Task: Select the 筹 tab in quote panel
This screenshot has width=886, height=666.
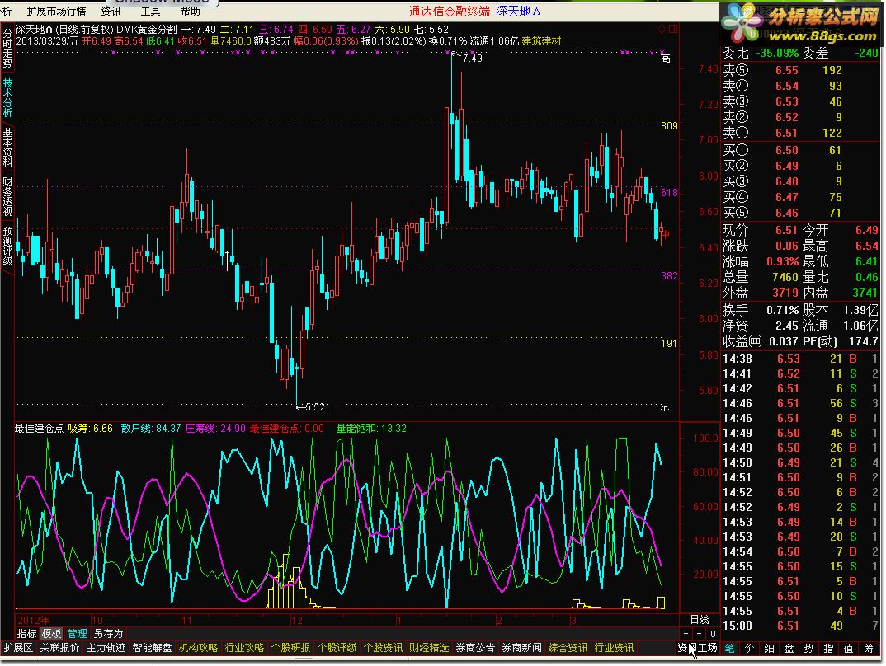Action: [x=869, y=649]
